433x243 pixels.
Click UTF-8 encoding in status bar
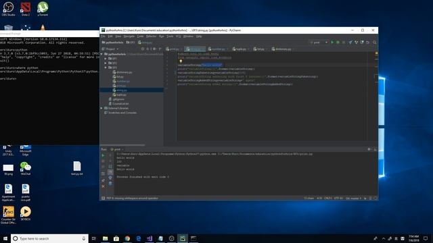[338, 198]
